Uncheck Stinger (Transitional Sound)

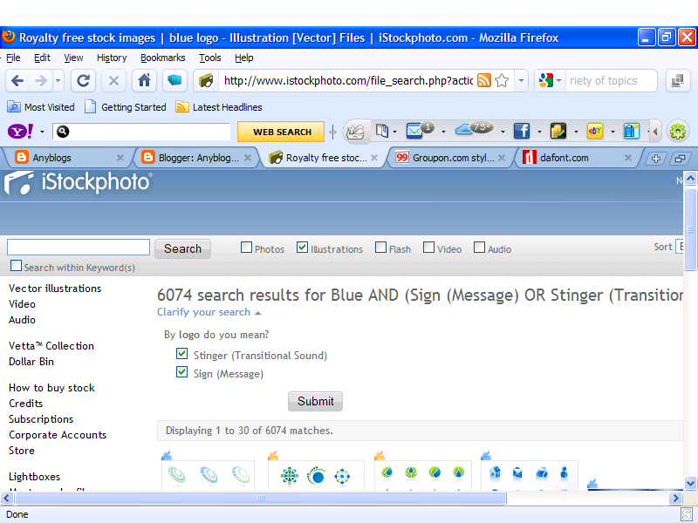coord(181,354)
